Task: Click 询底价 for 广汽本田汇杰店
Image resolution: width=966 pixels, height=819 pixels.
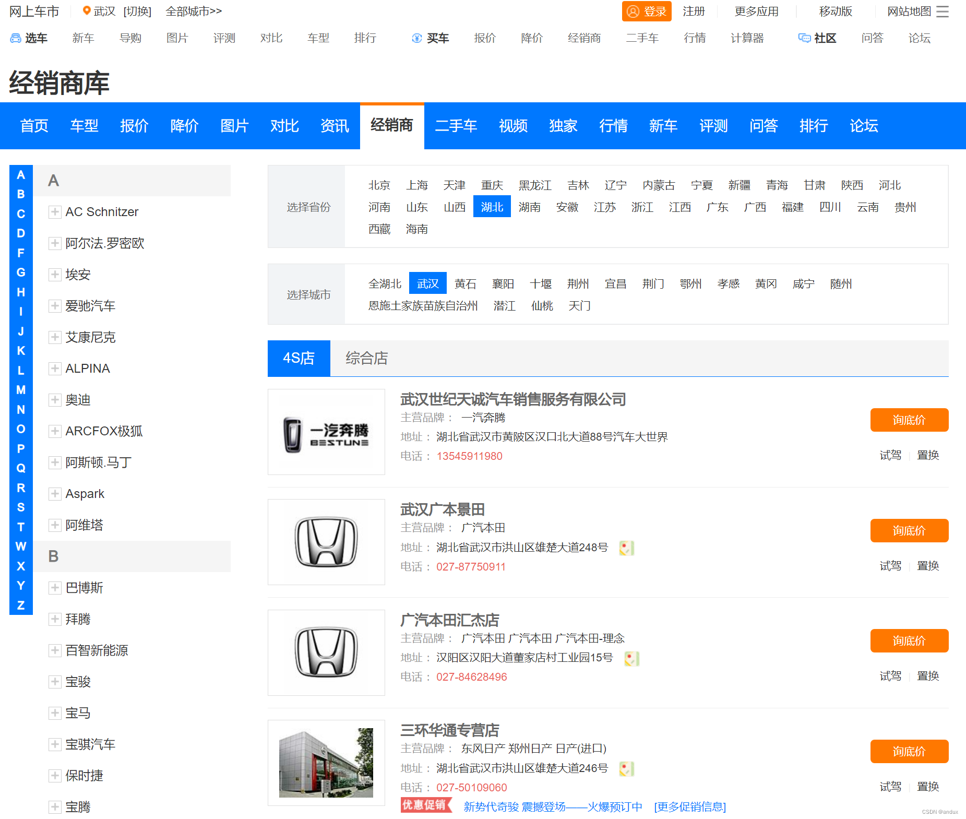Action: (909, 641)
